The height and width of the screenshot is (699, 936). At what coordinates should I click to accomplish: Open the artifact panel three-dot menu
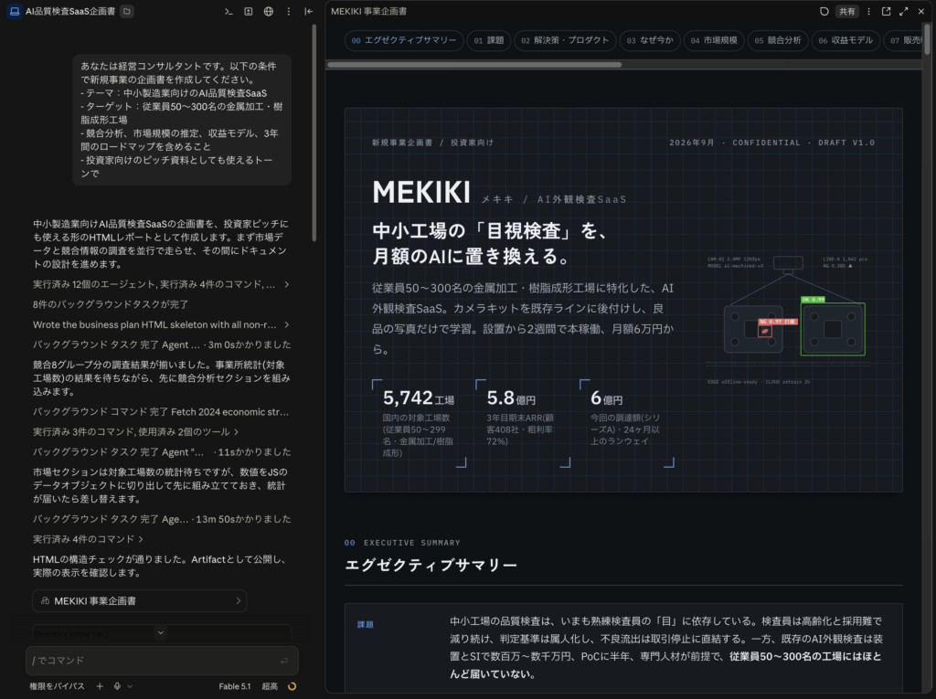(x=868, y=11)
